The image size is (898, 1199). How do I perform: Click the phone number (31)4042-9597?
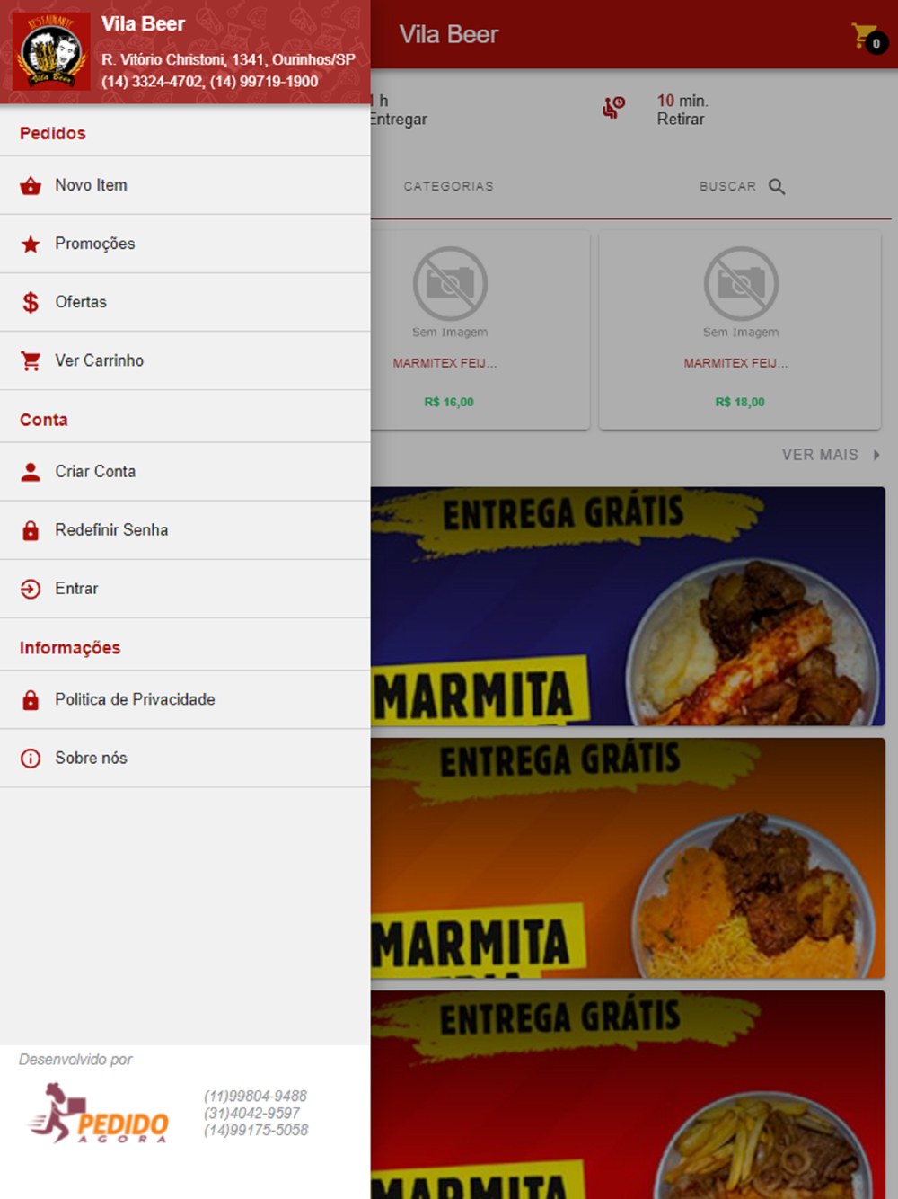[251, 1113]
